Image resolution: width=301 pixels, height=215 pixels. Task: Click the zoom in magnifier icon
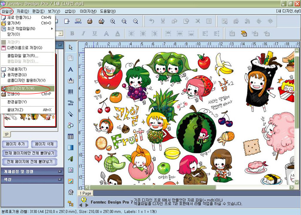(113, 21)
